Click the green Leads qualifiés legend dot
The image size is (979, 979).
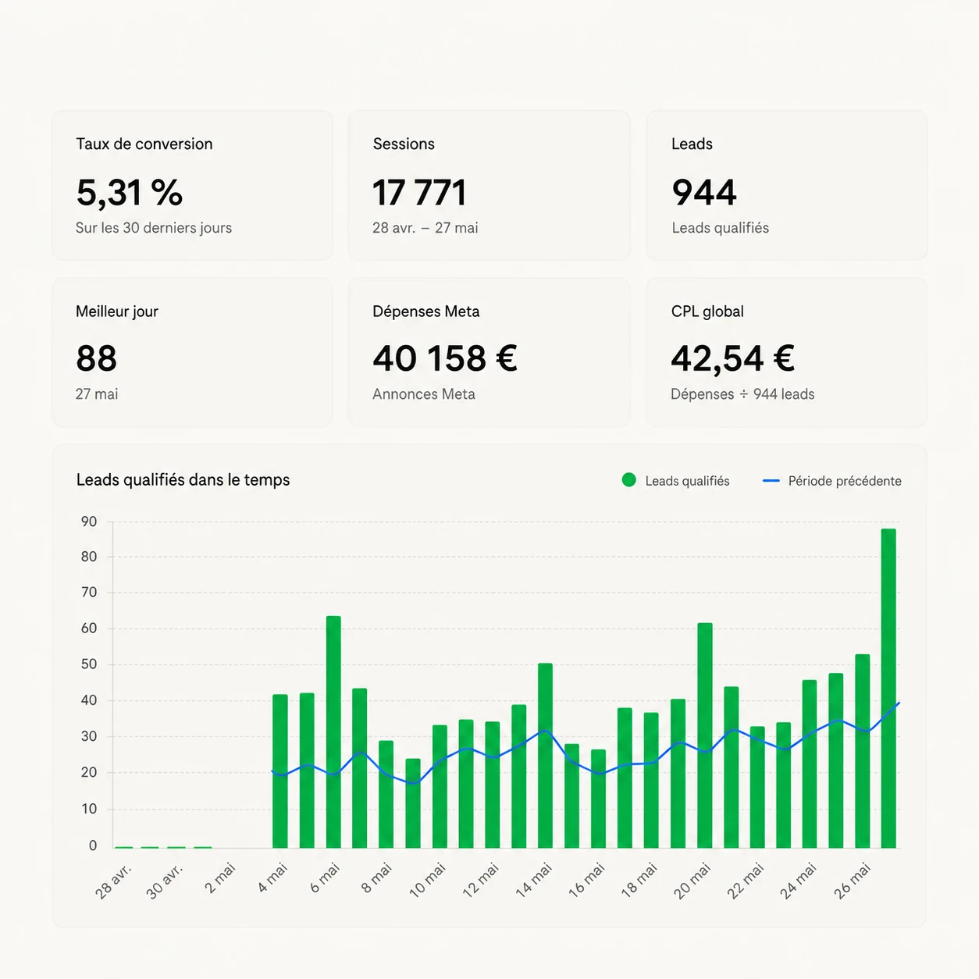tap(628, 480)
